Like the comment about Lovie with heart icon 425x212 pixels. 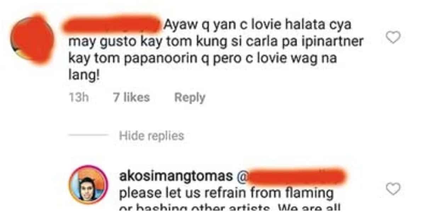coord(393,37)
